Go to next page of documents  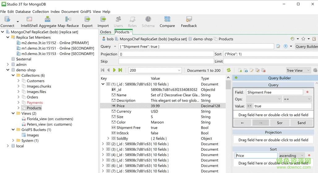114,70
